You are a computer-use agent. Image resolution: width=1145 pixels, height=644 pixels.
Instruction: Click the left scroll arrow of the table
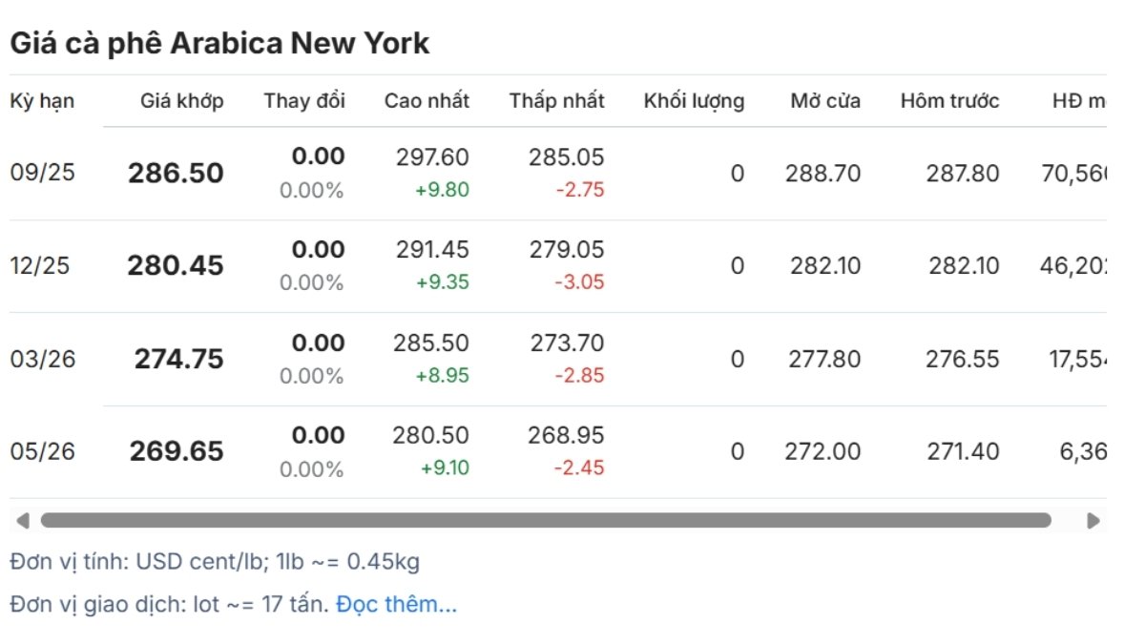pos(23,521)
